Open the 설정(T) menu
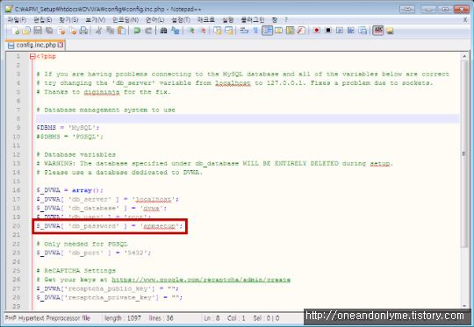Image resolution: width=474 pixels, height=327 pixels. [x=181, y=20]
